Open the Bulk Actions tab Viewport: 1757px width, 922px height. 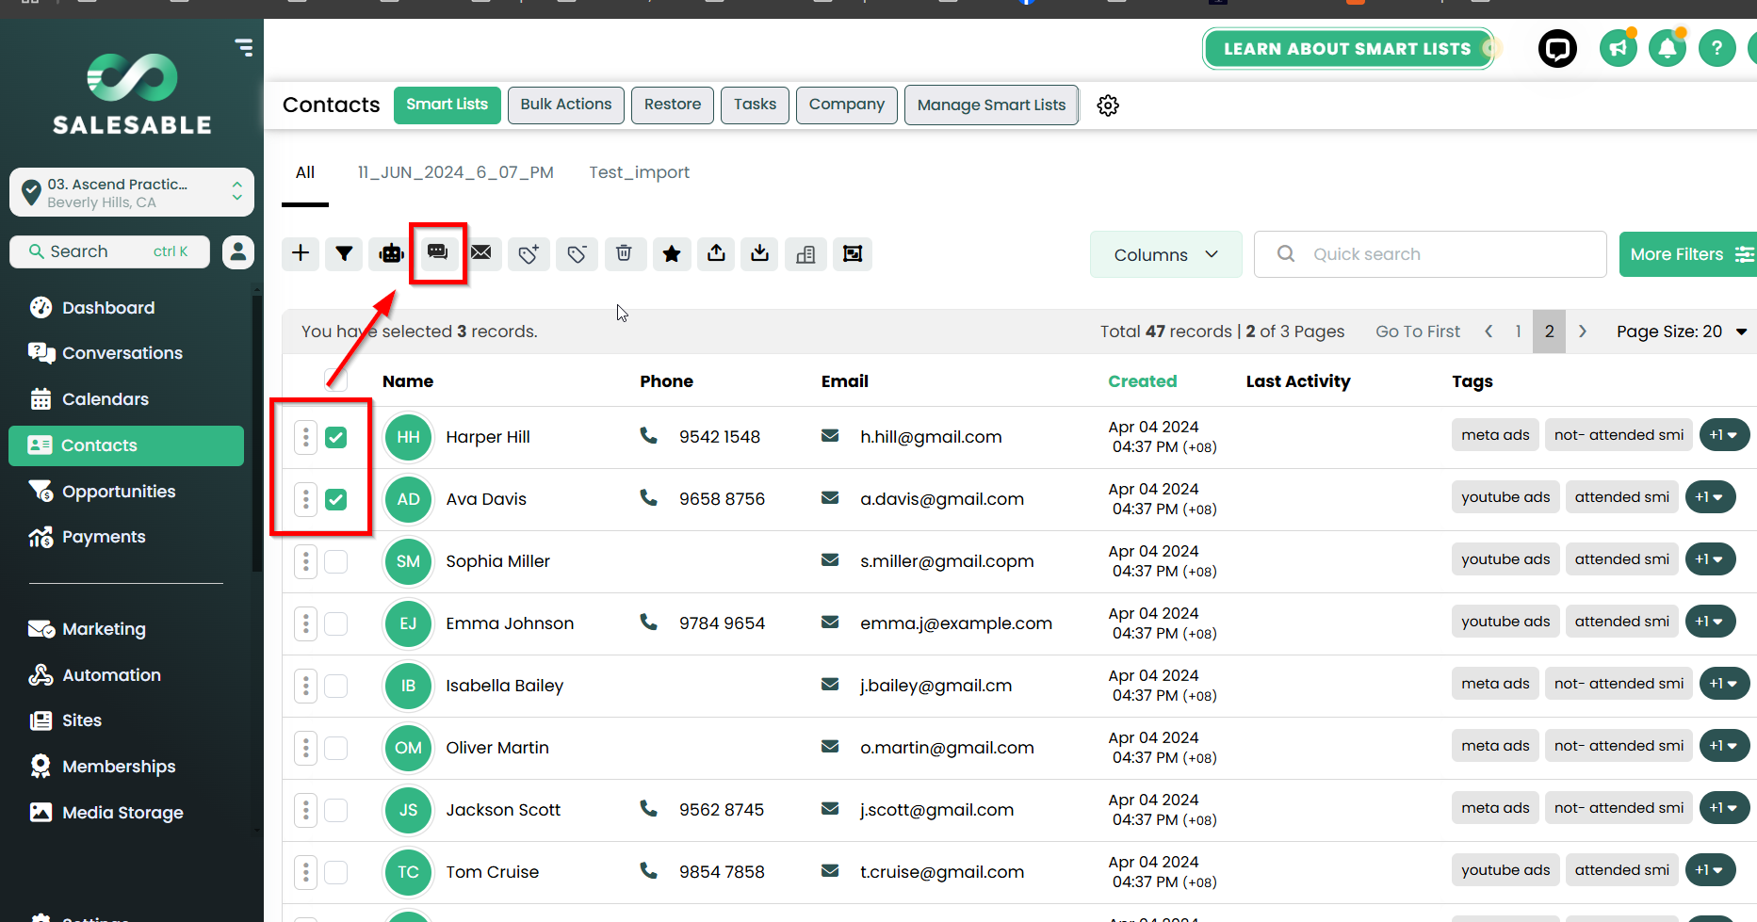566,105
